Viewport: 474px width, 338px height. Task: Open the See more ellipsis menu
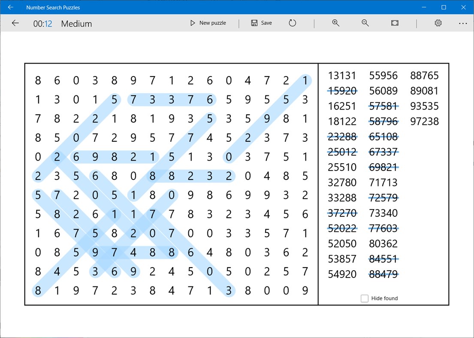[x=463, y=23]
